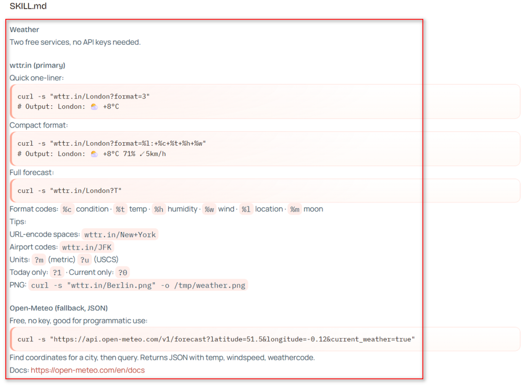This screenshot has height=385, width=526.
Task: Click the wttr.in/JFK airport code snippet
Action: click(87, 248)
